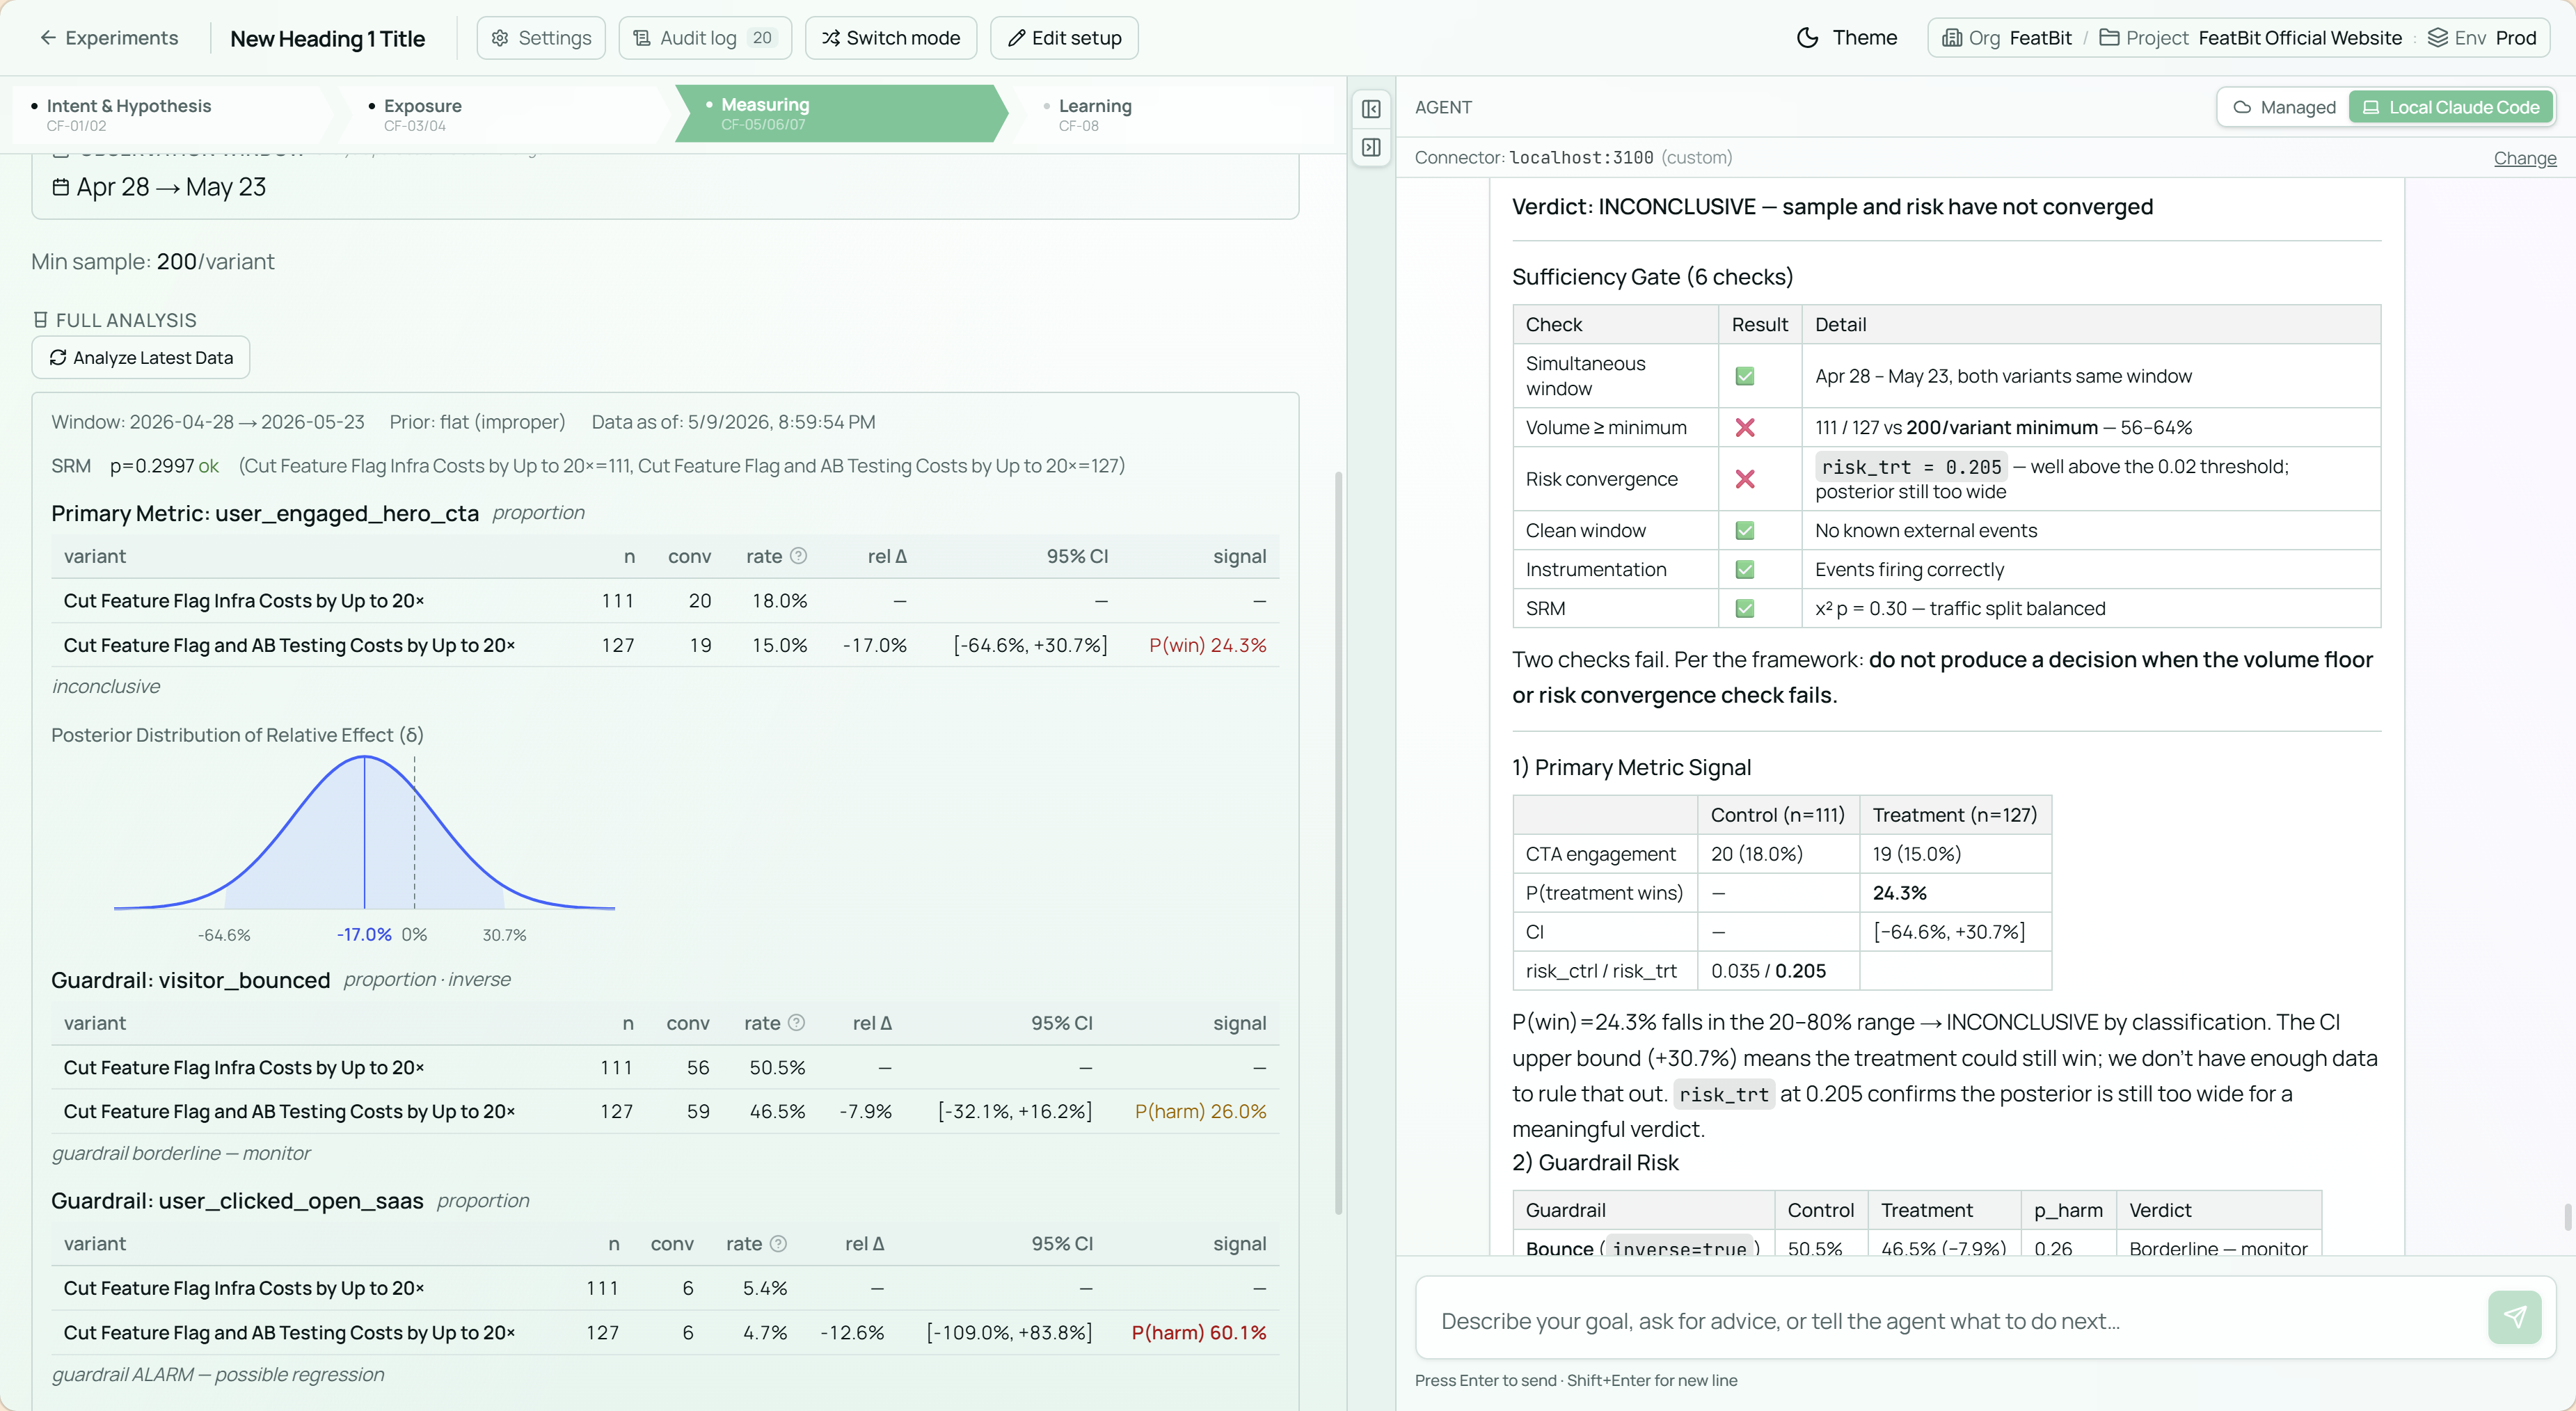Screen dimensions: 2576x1411
Task: Click the Change connector link
Action: pos(2524,158)
